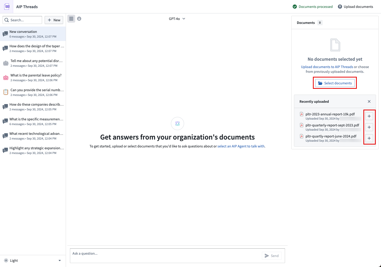Click Upload documents in the header

point(355,7)
